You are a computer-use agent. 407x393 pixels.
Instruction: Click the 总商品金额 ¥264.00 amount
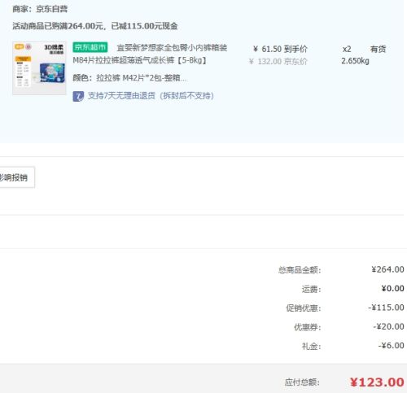pyautogui.click(x=387, y=269)
